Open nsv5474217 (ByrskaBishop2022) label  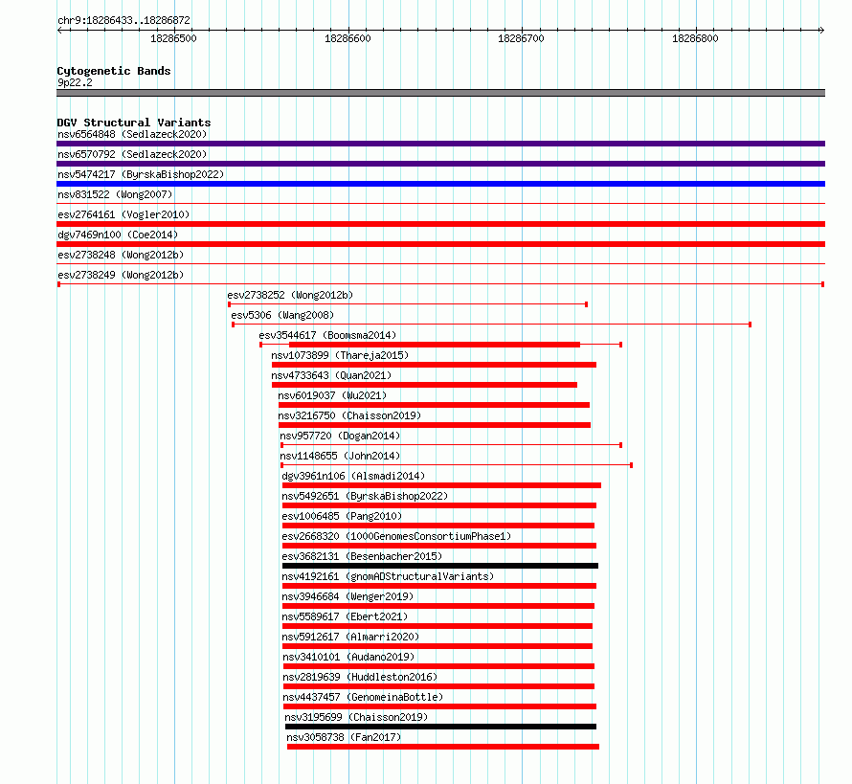141,174
